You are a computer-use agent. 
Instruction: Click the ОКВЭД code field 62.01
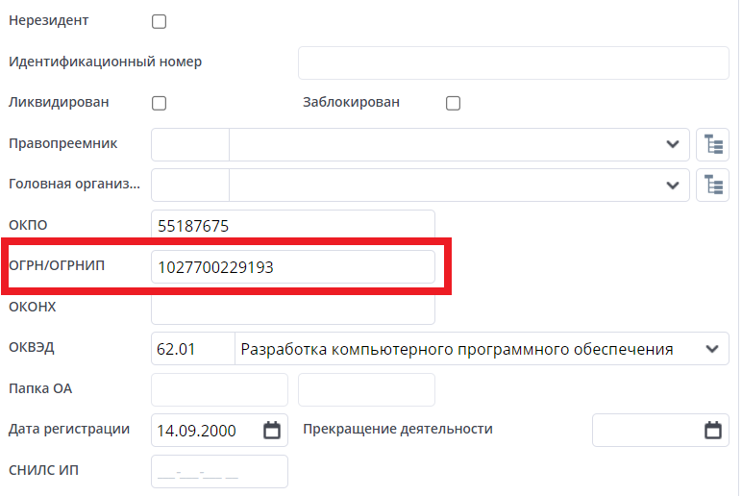tap(192, 349)
